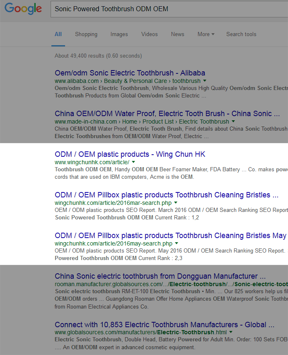This screenshot has height=355, width=288.
Task: Open China Sonic electric toothbrush from Dongguan Manufacturer
Action: point(160,276)
